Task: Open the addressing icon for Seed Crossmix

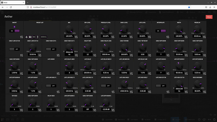Action: [x=204, y=92]
